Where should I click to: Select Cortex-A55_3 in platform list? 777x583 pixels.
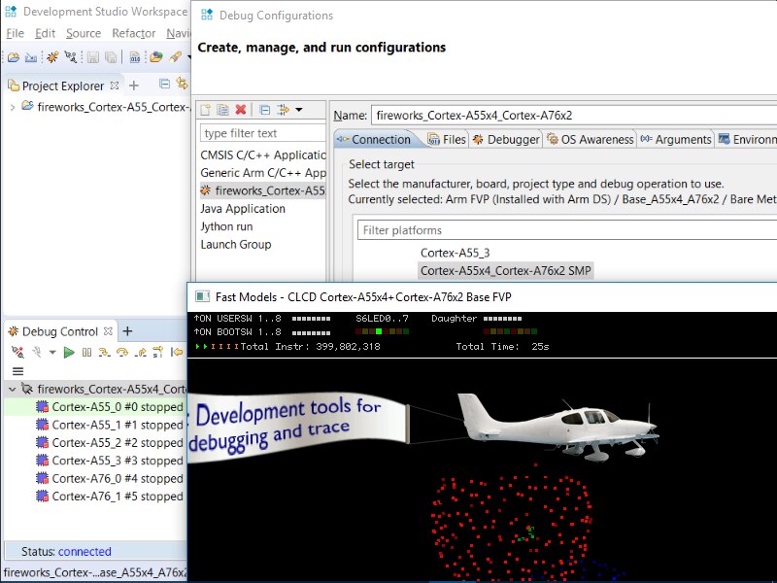455,253
